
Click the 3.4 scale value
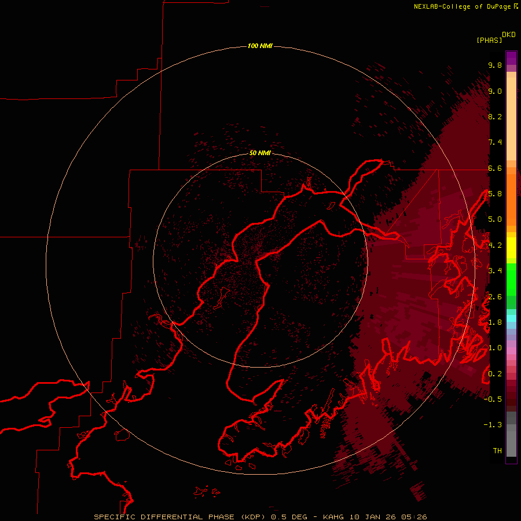click(x=495, y=271)
